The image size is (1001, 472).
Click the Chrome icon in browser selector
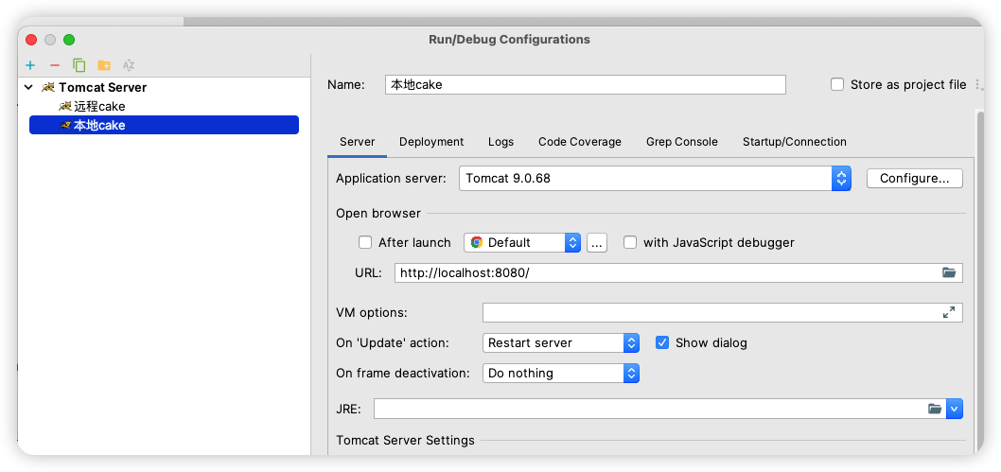coord(476,242)
